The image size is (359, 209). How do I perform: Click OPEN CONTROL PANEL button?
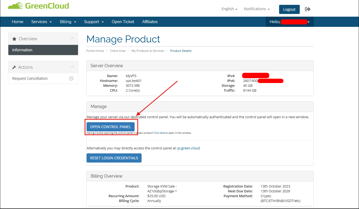coord(110,127)
